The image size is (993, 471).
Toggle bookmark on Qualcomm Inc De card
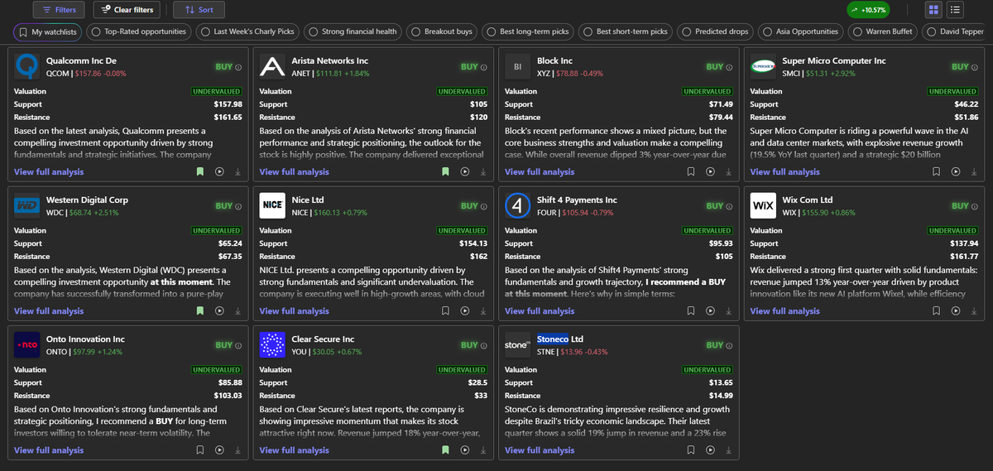(x=199, y=172)
